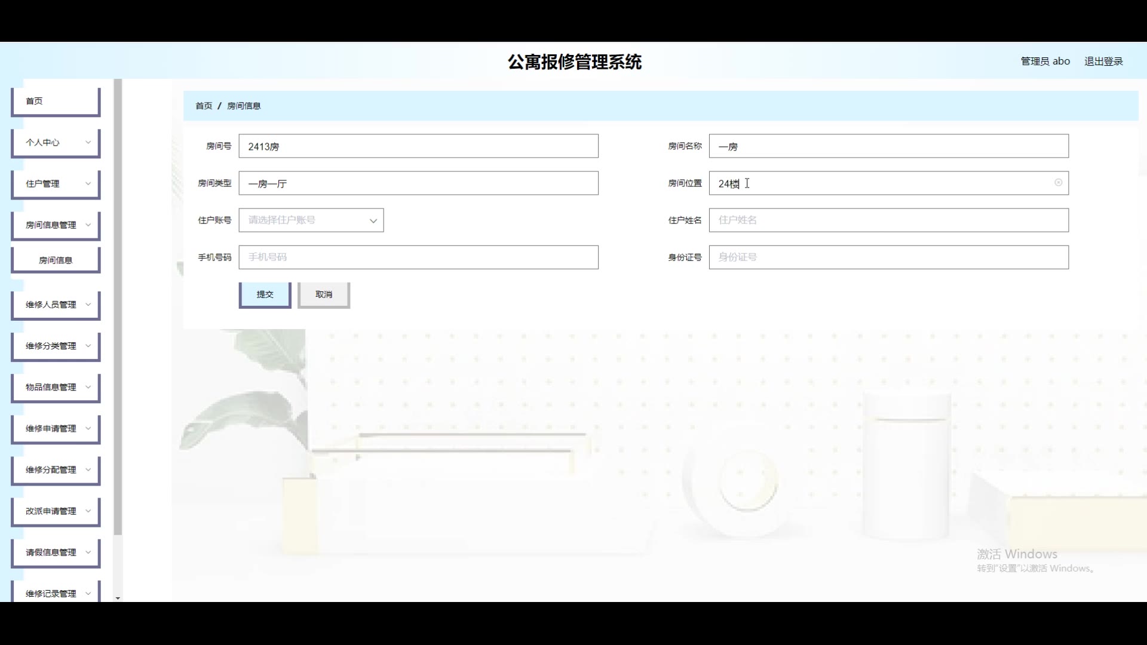1147x645 pixels.
Task: Expand 维修申请管理 sidebar menu
Action: 55,429
